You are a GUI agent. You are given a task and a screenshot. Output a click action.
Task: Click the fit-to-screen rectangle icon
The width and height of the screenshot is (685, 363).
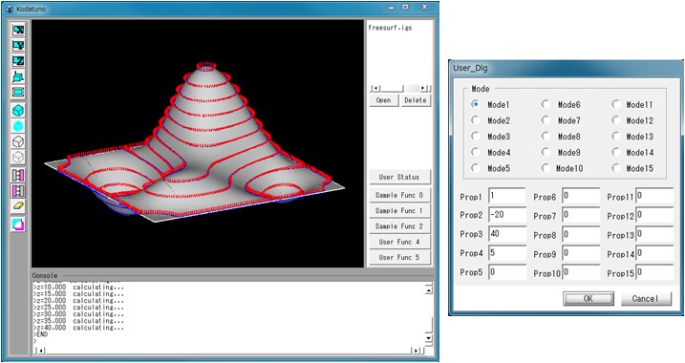(x=18, y=92)
